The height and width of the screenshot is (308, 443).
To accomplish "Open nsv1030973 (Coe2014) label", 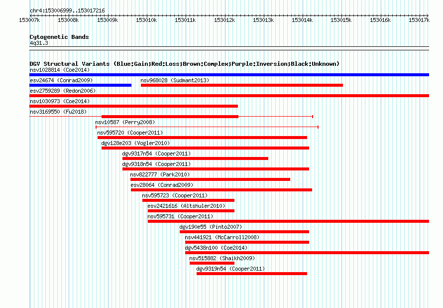I will pyautogui.click(x=60, y=101).
